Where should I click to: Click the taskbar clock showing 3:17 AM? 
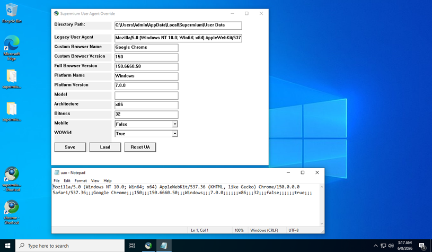coord(405,246)
